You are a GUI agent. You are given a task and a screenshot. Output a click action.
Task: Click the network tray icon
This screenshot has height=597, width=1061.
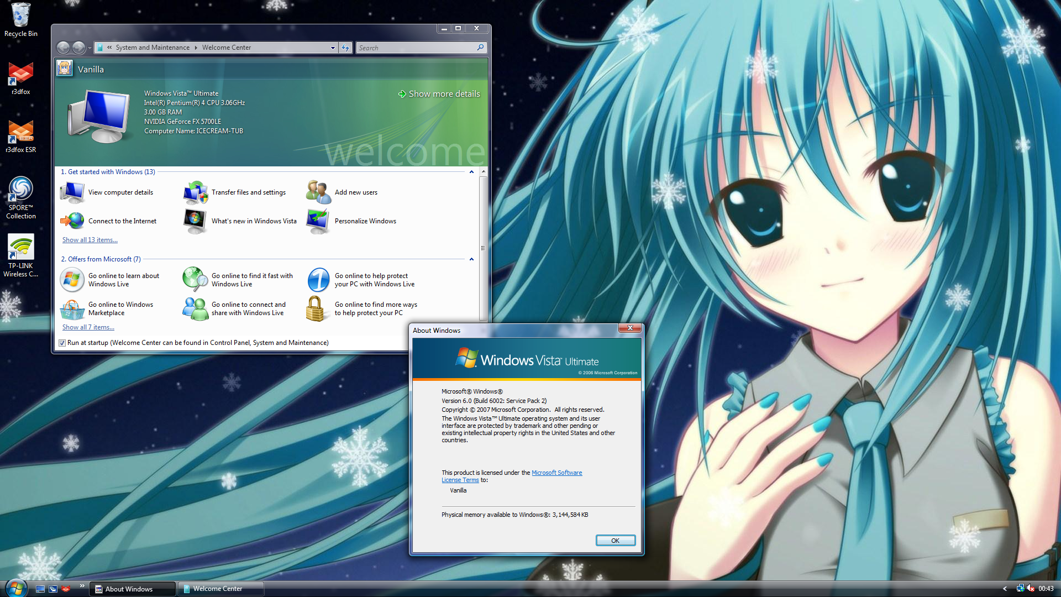point(1020,589)
